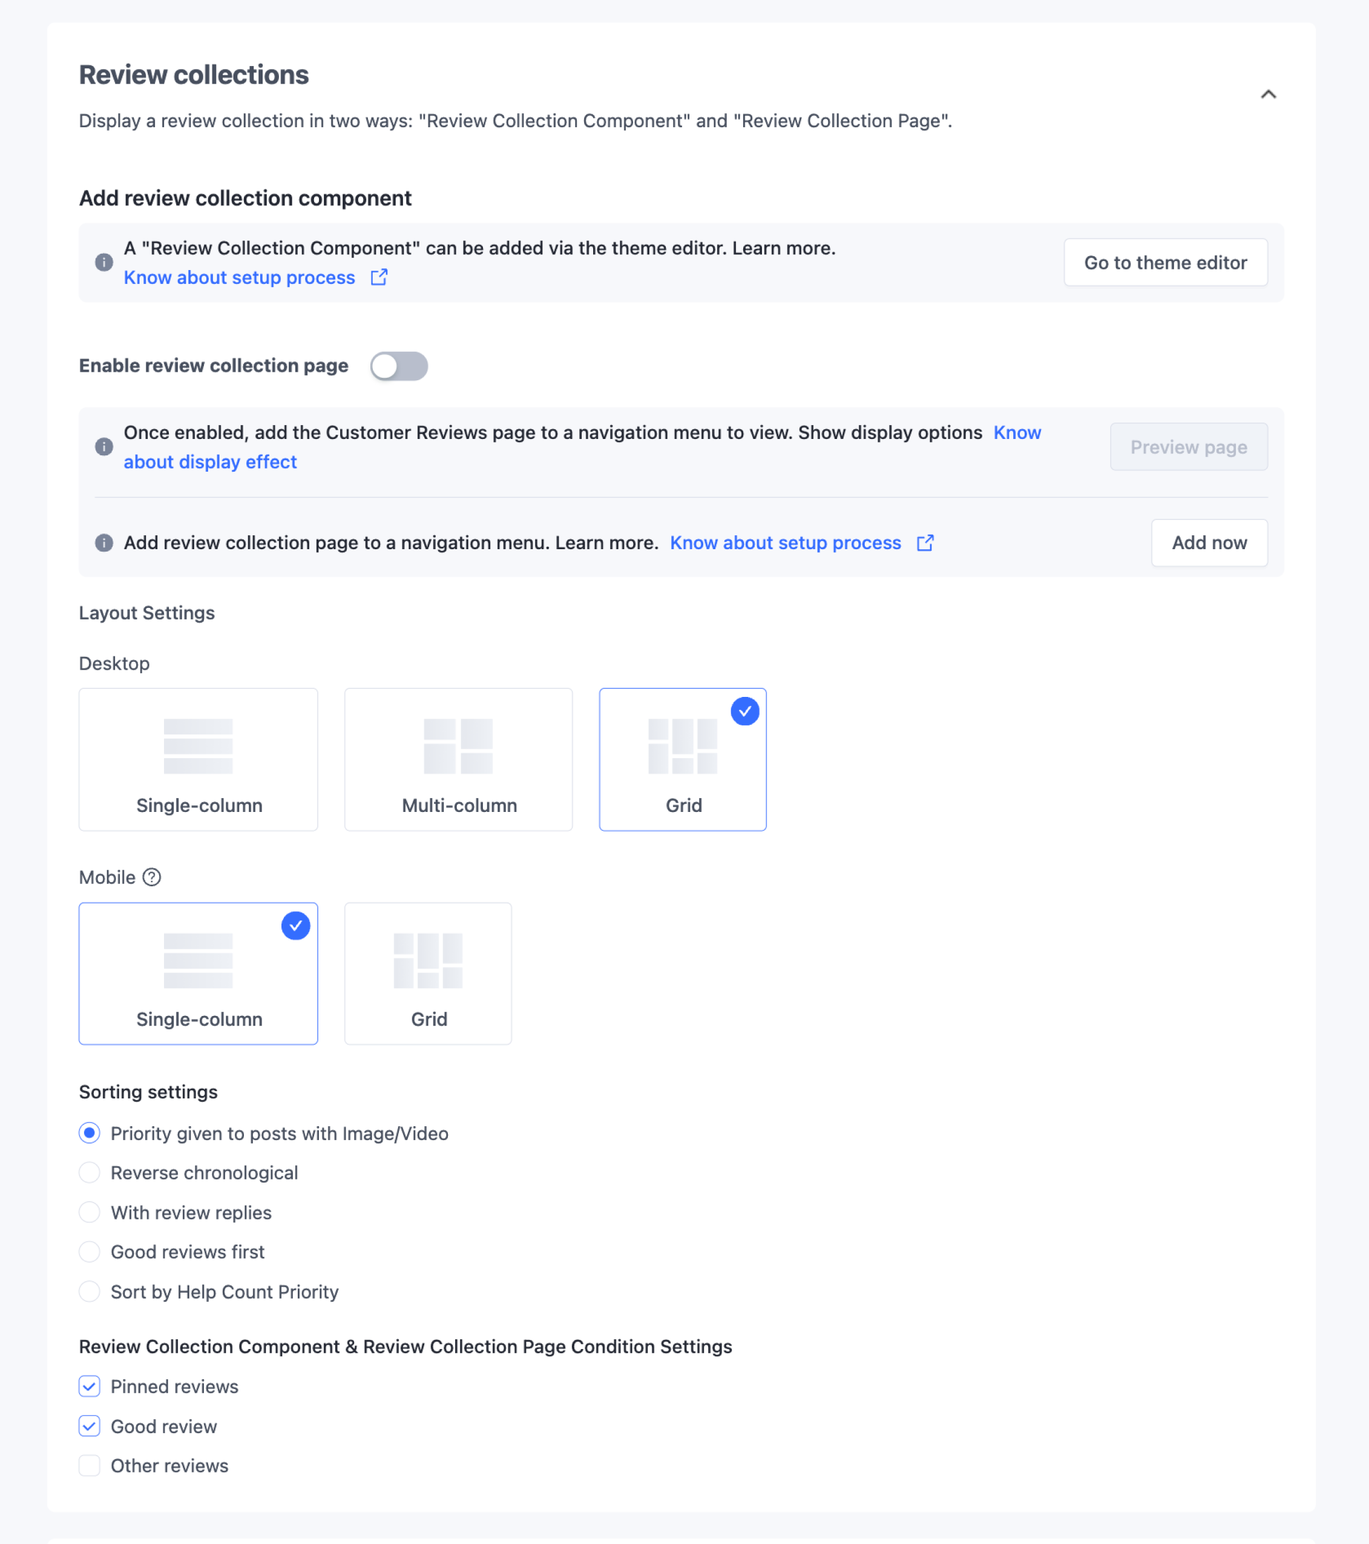Image resolution: width=1369 pixels, height=1544 pixels.
Task: Uncheck the Pinned reviews checkbox
Action: click(90, 1386)
